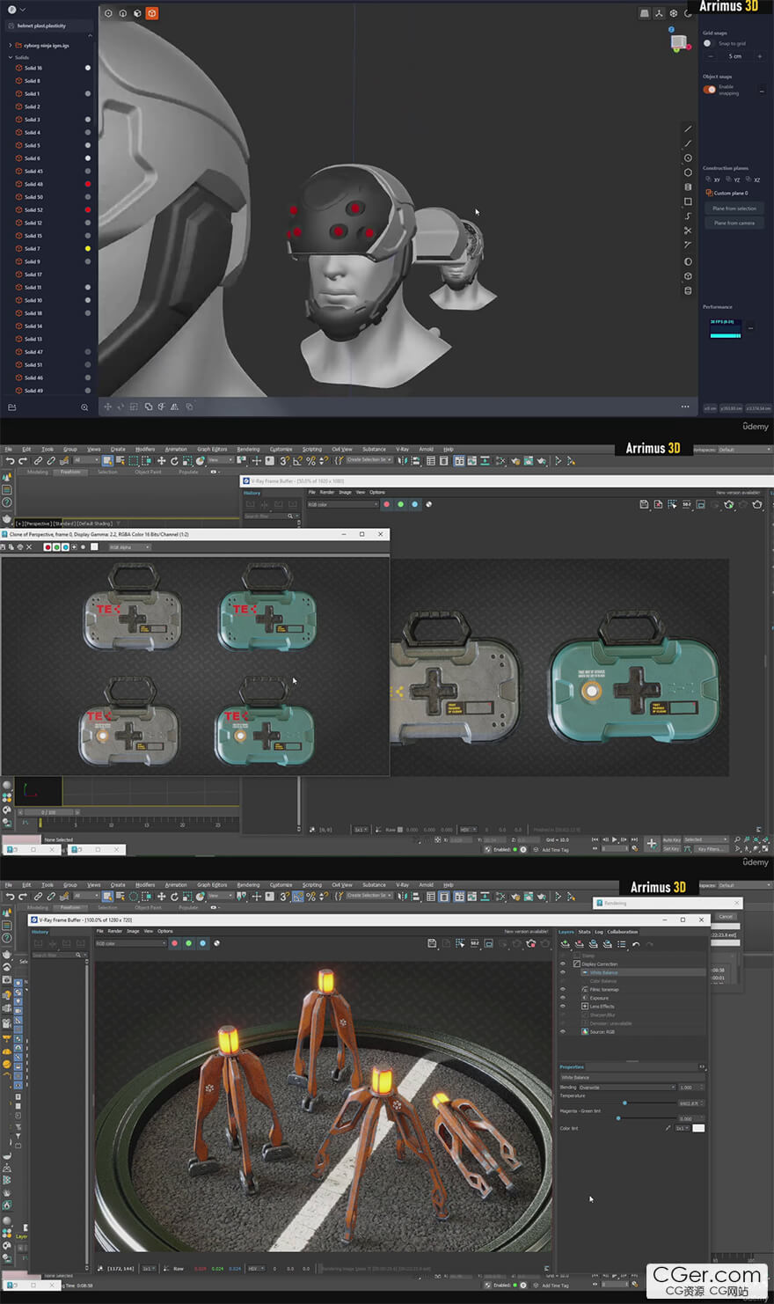The image size is (774, 1304).
Task: Toggle the yellow visibility dot for Solid 7
Action: 88,249
